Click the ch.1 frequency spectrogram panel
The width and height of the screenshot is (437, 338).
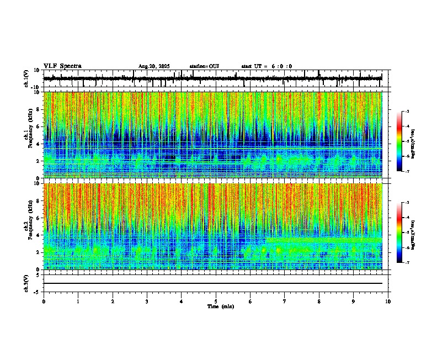217,135
